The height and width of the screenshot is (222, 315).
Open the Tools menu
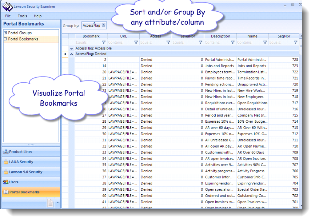tap(22, 16)
